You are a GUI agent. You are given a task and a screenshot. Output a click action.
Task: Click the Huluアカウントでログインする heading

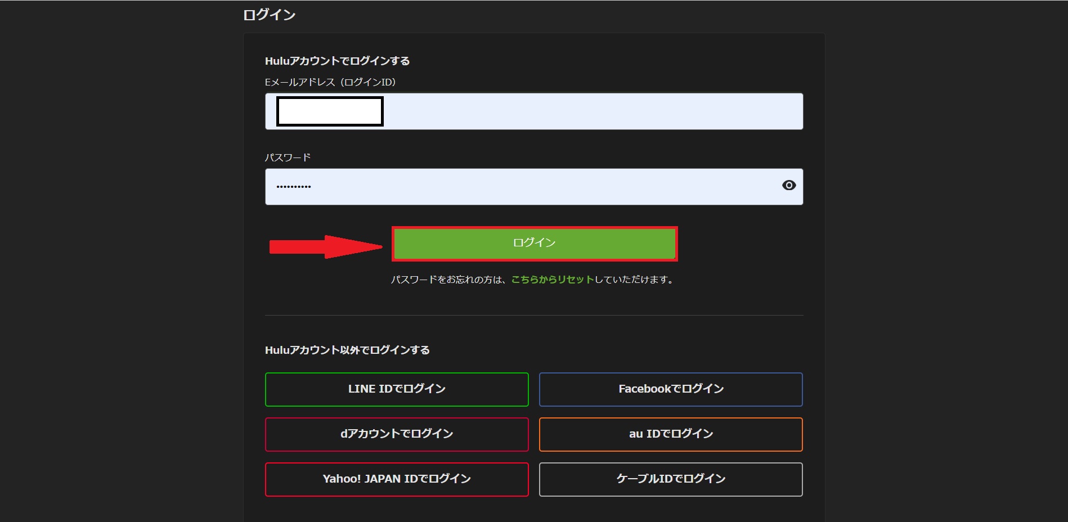337,61
